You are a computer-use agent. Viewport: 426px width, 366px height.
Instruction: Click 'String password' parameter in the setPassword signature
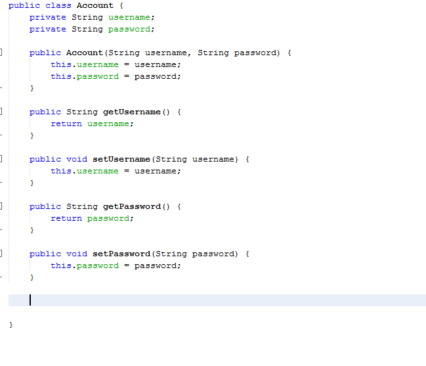click(x=196, y=254)
